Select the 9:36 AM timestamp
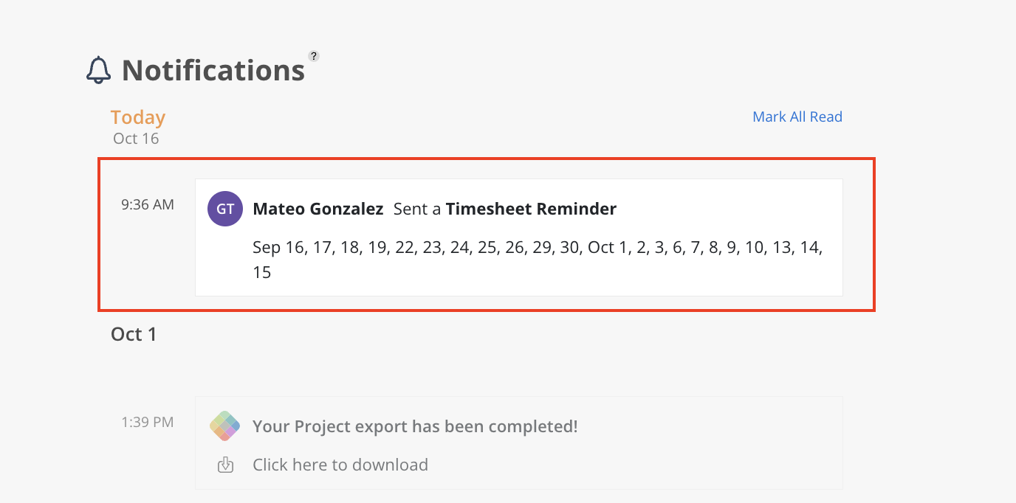The image size is (1016, 503). (148, 204)
